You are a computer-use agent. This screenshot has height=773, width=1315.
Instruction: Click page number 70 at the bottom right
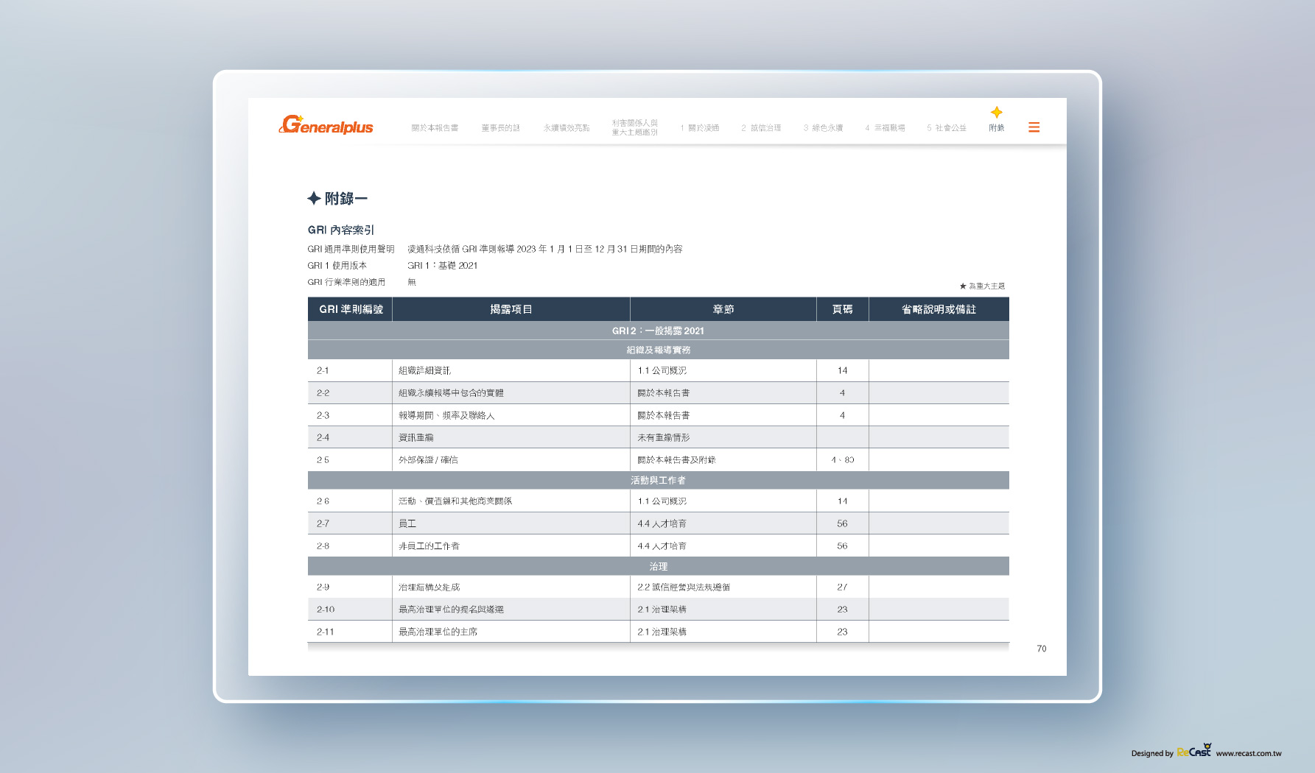1041,649
